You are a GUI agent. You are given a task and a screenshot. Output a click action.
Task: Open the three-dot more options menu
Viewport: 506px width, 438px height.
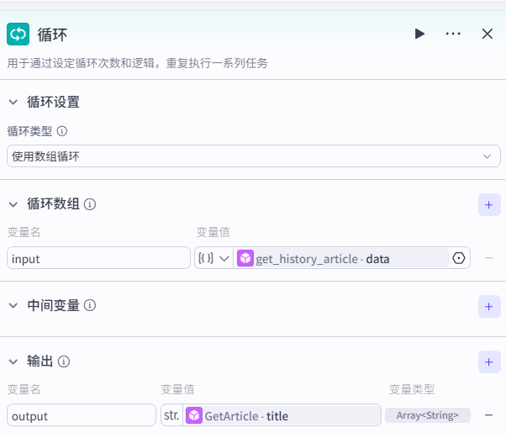click(453, 34)
